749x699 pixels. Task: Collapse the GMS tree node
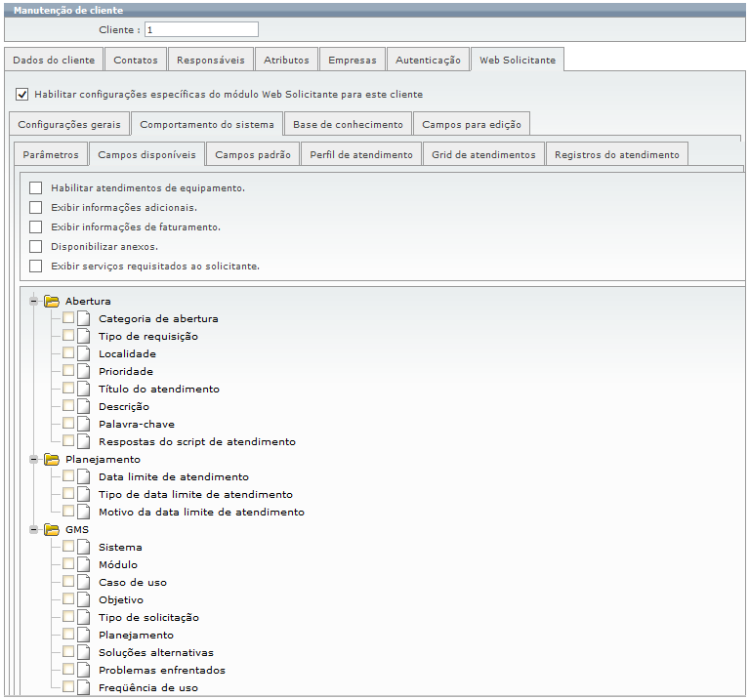(x=34, y=529)
